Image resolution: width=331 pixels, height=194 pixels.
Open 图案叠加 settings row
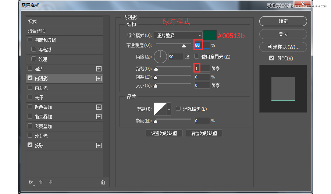coord(64,126)
